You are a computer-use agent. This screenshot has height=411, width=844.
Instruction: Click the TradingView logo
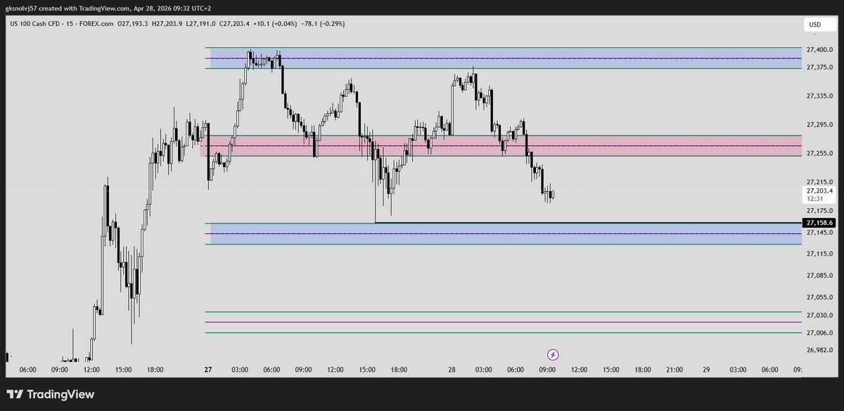(x=51, y=395)
